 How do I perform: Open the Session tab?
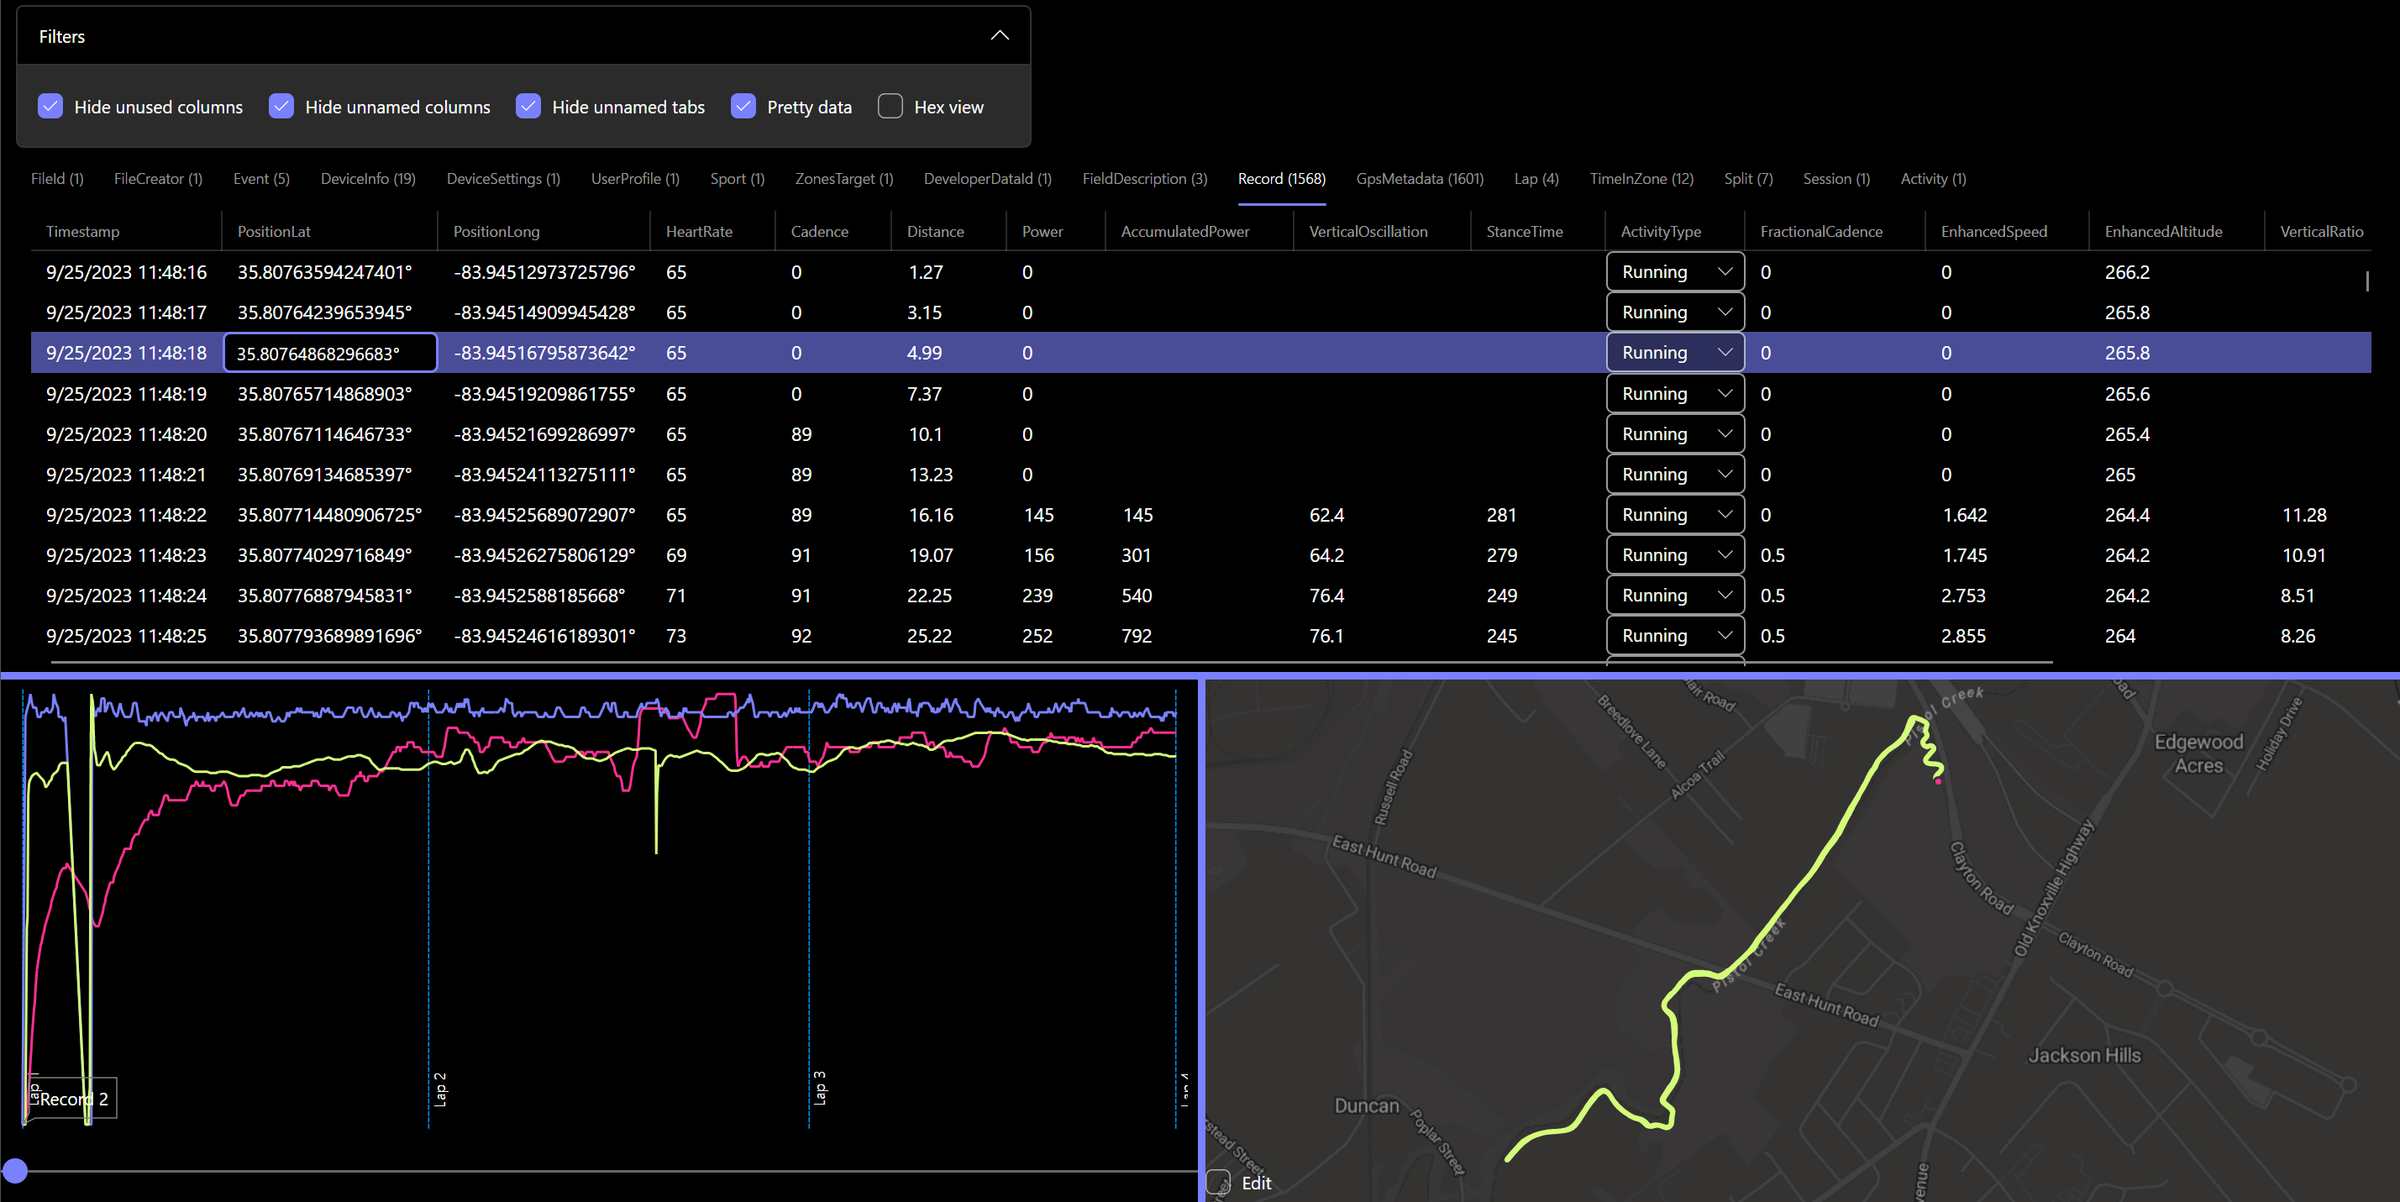tap(1835, 179)
